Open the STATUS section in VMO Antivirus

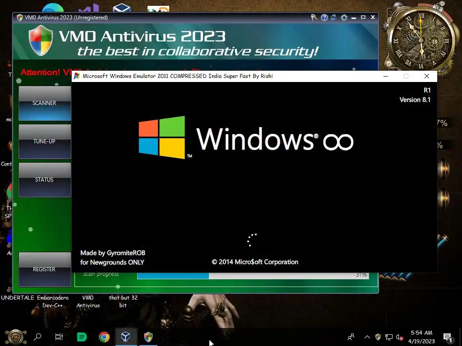(45, 179)
